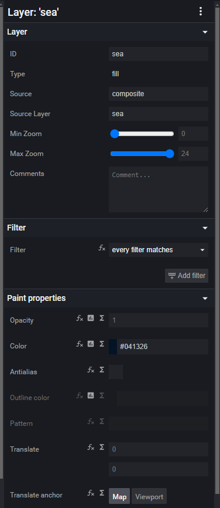Click the Opacity expression fx icon
Viewport: 220px width, 508px height.
80,319
